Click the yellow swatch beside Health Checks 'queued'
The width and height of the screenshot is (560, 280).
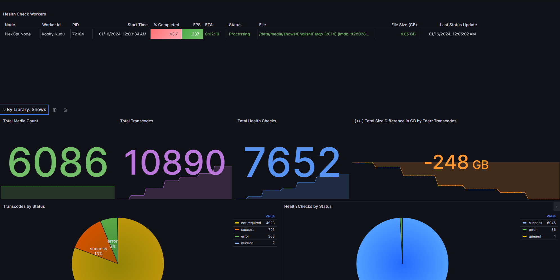coord(525,236)
